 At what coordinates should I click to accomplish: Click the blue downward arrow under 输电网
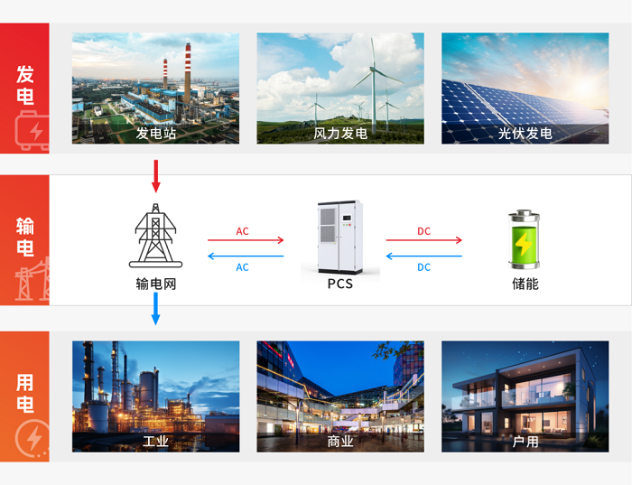point(155,308)
